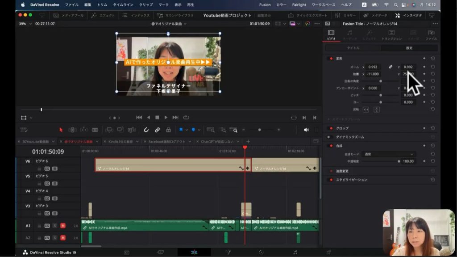Mute audio track A1 with M button
This screenshot has height=257, width=457.
62,226
